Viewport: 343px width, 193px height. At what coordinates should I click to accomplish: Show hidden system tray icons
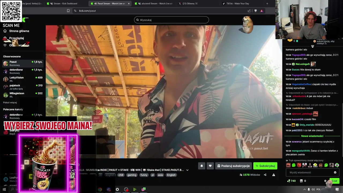[304, 189]
